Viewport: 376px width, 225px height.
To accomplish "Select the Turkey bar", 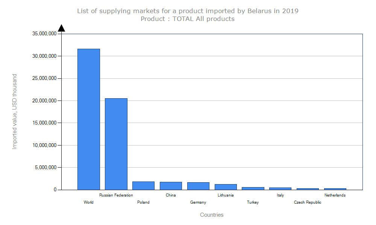I will click(253, 188).
